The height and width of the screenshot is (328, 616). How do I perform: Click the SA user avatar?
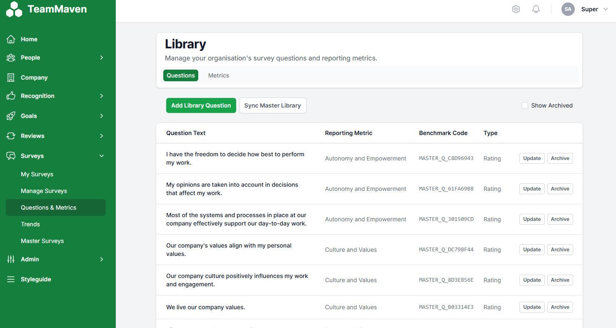click(568, 9)
